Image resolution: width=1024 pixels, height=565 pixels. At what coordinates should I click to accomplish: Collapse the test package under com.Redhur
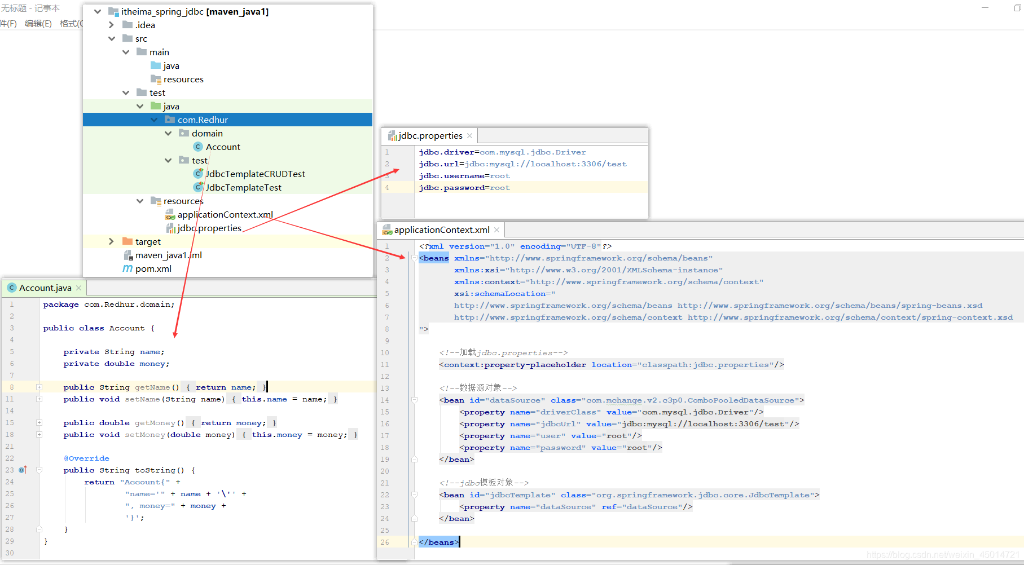click(168, 160)
